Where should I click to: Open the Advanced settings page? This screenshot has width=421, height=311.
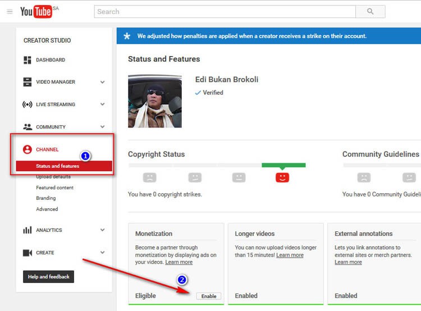(47, 209)
